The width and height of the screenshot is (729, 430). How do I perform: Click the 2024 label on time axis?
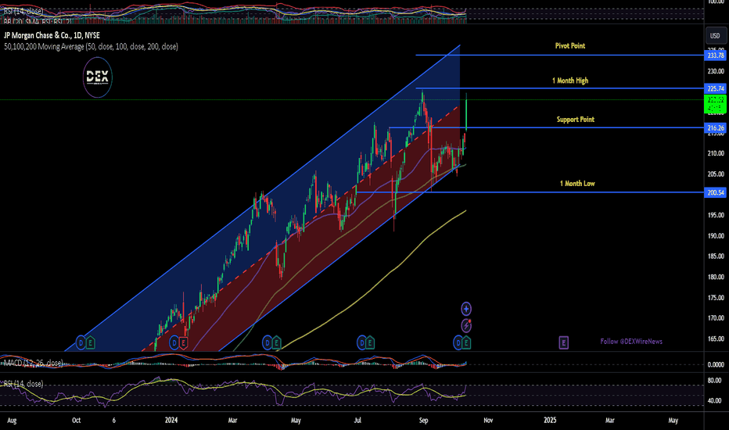click(171, 421)
